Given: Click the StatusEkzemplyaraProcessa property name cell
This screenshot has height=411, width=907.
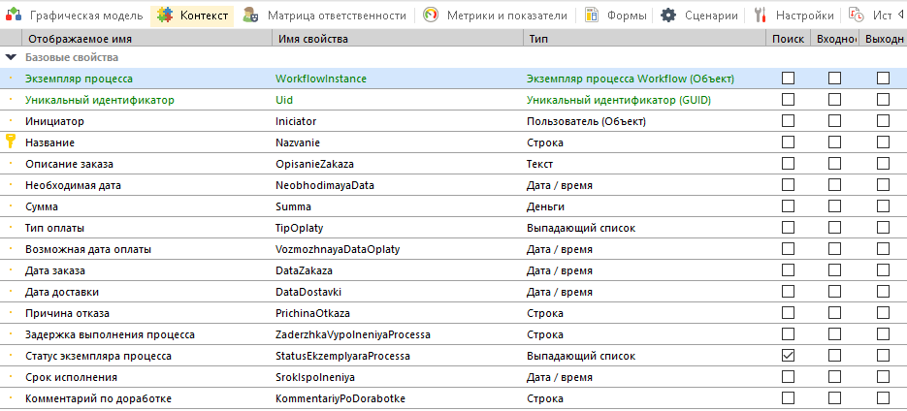Looking at the screenshot, I should pyautogui.click(x=342, y=356).
